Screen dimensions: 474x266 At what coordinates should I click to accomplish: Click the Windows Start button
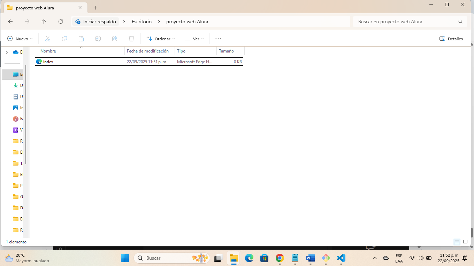pos(125,258)
